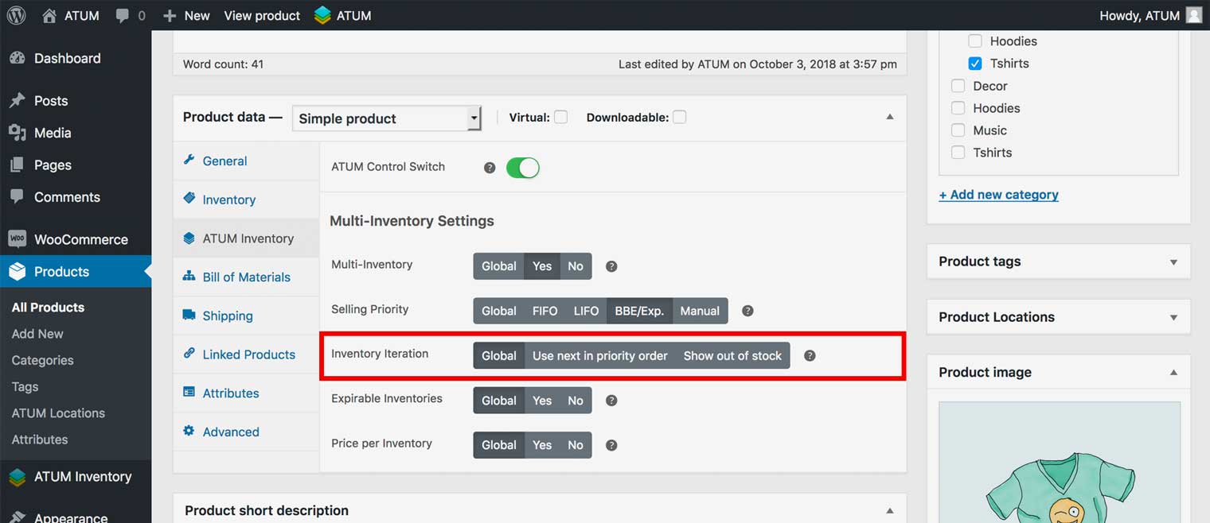1210x523 pixels.
Task: Expand the Product Locations panel
Action: pos(1173,317)
